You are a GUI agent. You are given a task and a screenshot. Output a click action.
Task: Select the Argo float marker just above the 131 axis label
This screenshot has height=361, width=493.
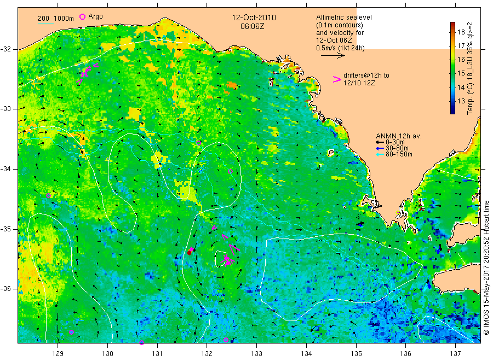coord(141,342)
